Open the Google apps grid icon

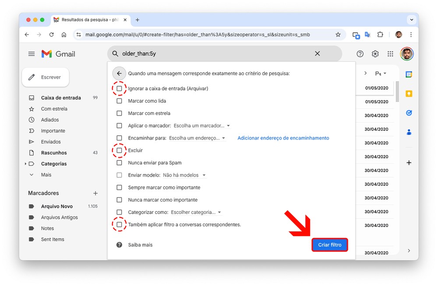pos(390,54)
